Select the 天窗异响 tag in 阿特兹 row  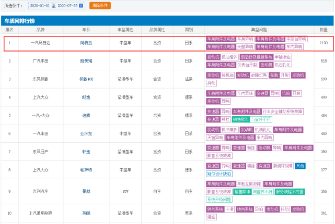pyautogui.click(x=245, y=47)
